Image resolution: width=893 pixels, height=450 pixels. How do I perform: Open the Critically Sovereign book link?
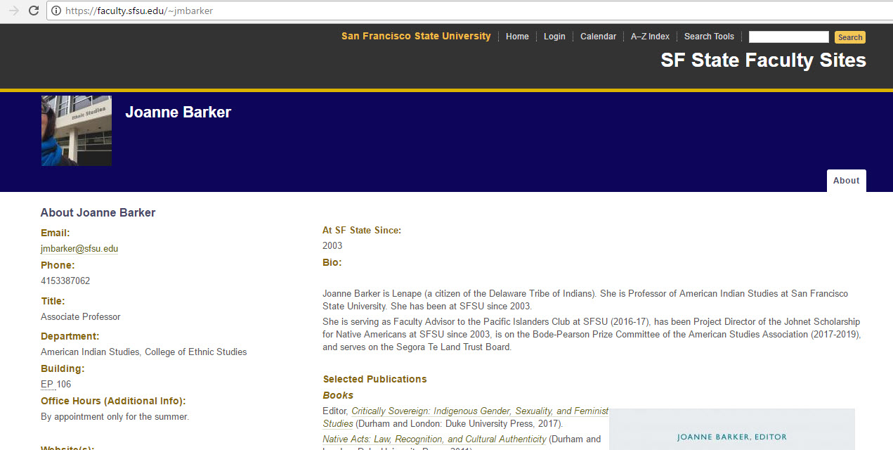(x=479, y=411)
